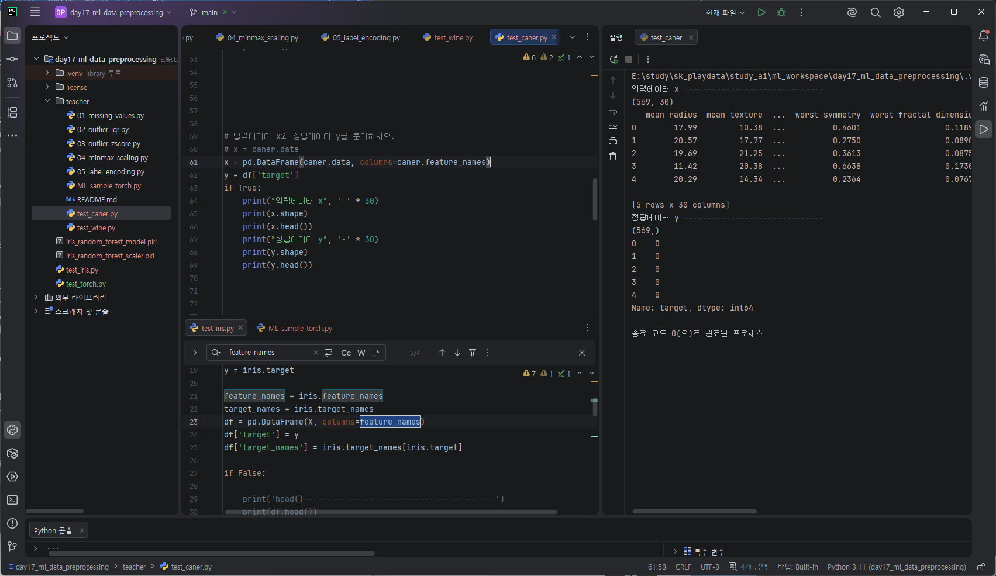
Task: Clear all run output
Action: pyautogui.click(x=613, y=156)
